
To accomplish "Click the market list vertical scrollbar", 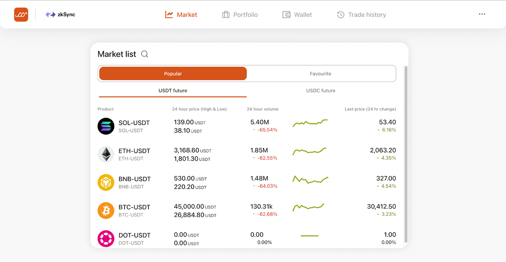I will coord(406,154).
